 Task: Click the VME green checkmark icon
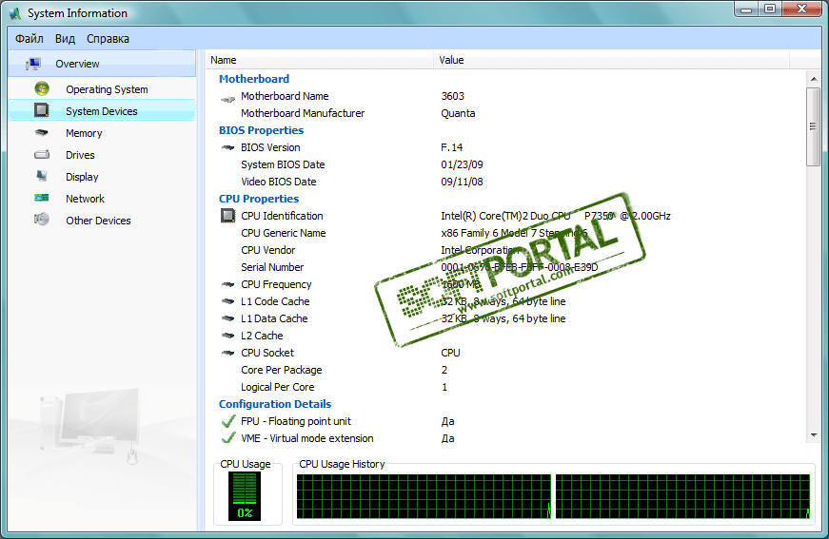(x=228, y=437)
